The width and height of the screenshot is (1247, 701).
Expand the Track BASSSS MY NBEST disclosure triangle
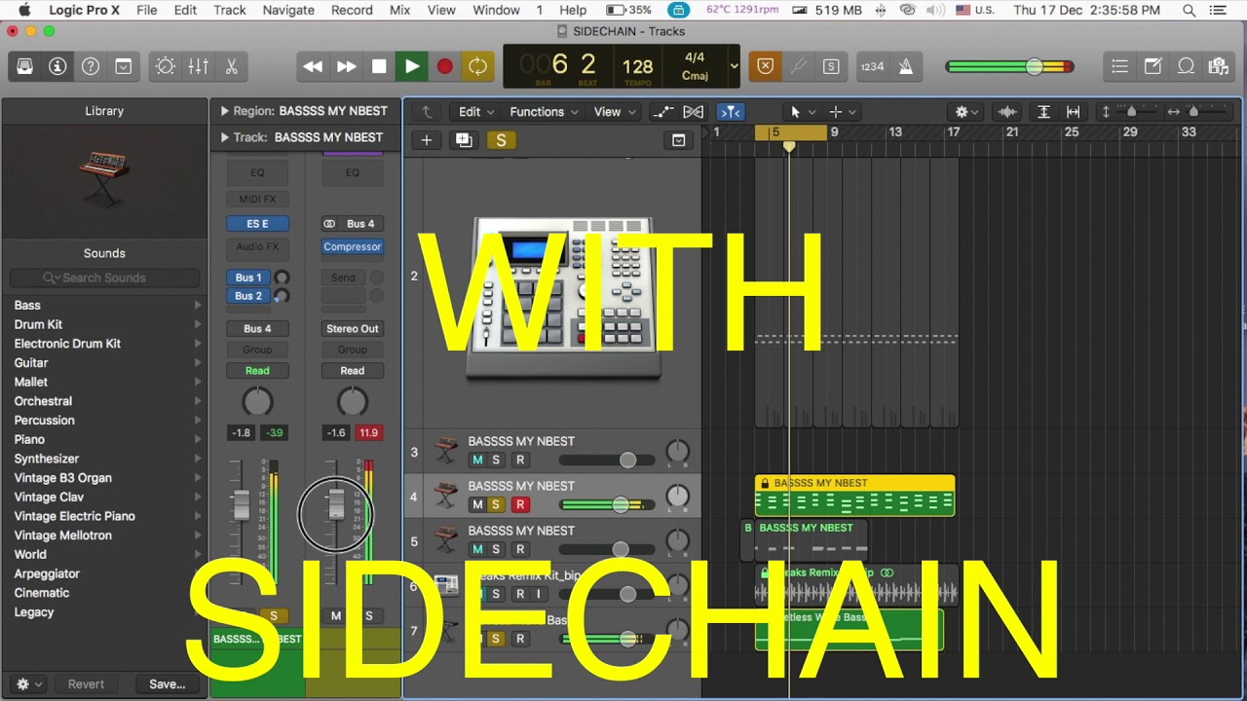pyautogui.click(x=224, y=137)
